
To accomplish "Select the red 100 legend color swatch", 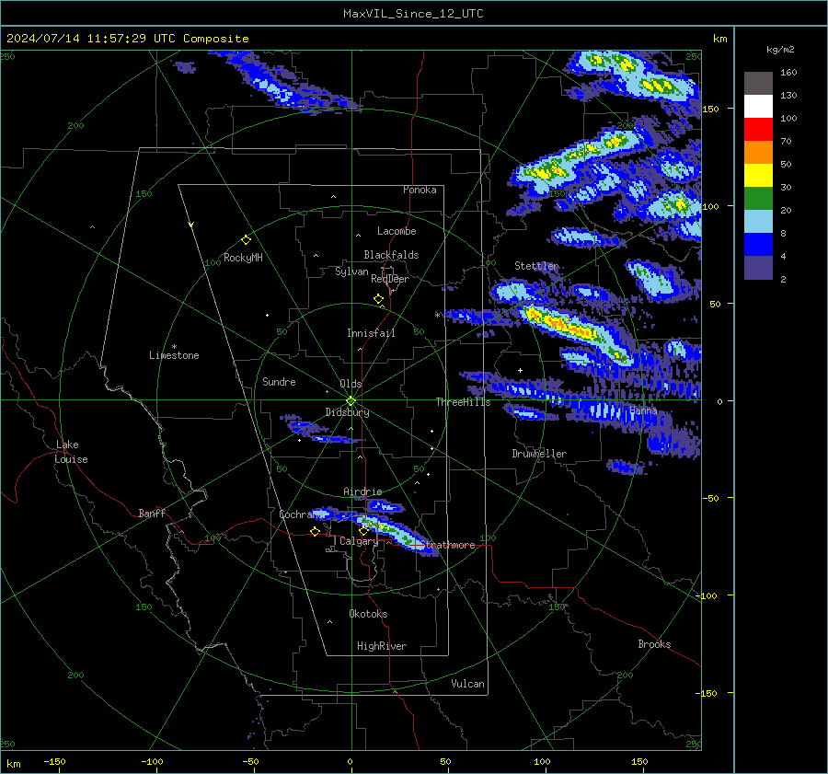I will pyautogui.click(x=758, y=130).
